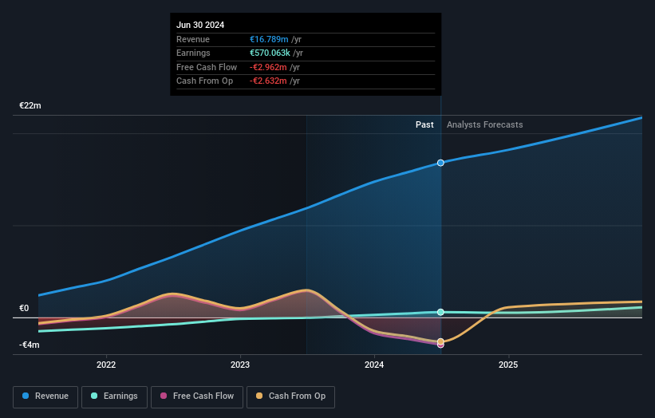Click the teal Earnings data point marker

point(440,312)
